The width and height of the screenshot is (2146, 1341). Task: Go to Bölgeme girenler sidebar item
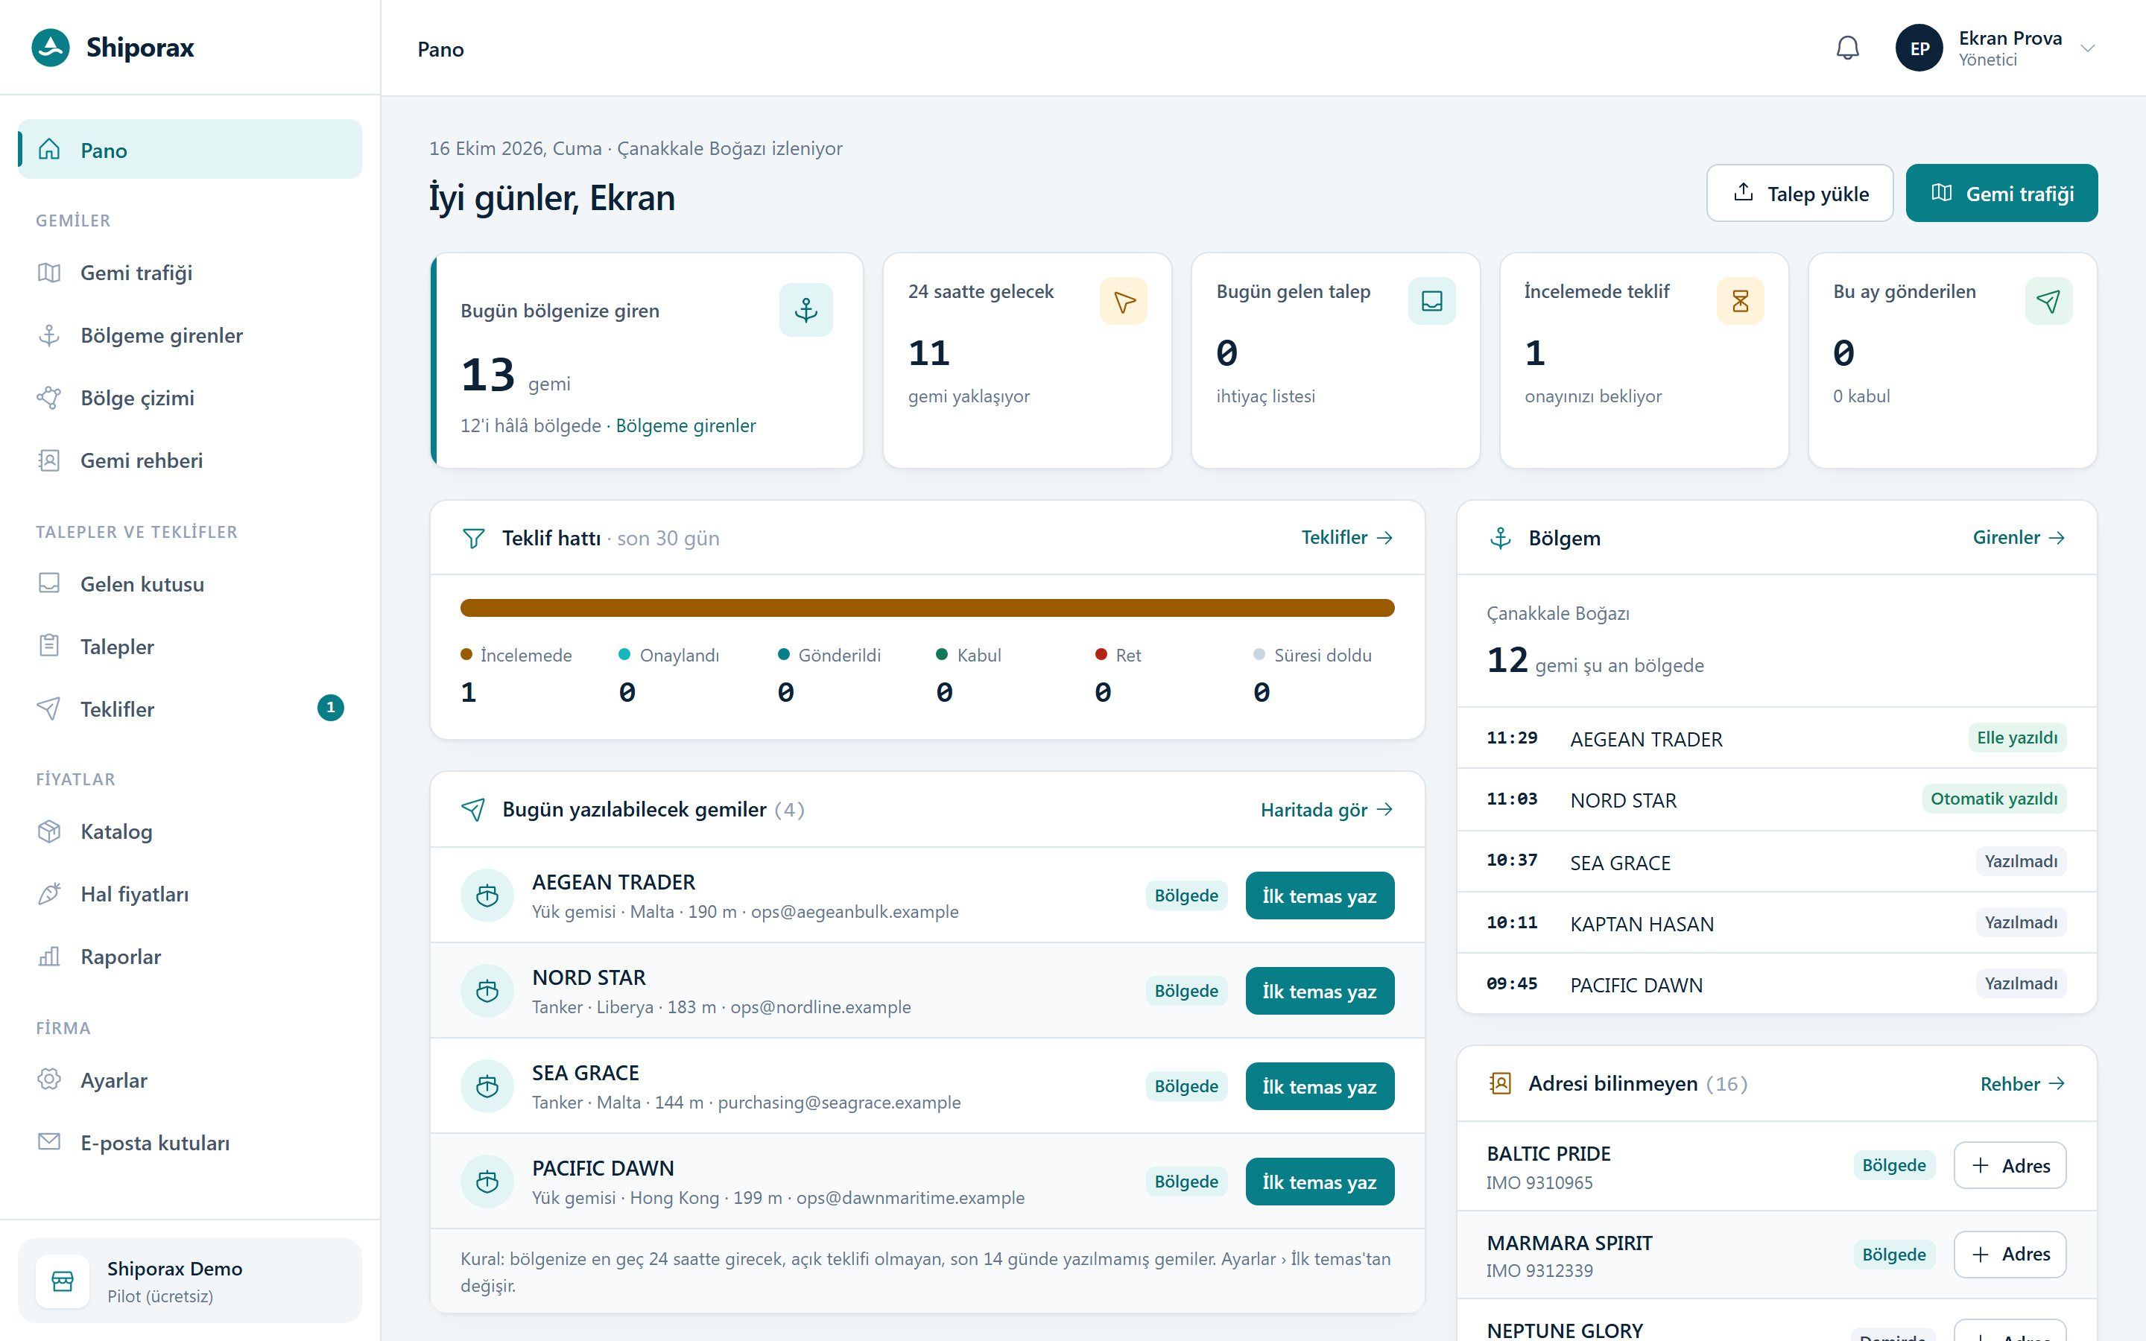pyautogui.click(x=190, y=335)
